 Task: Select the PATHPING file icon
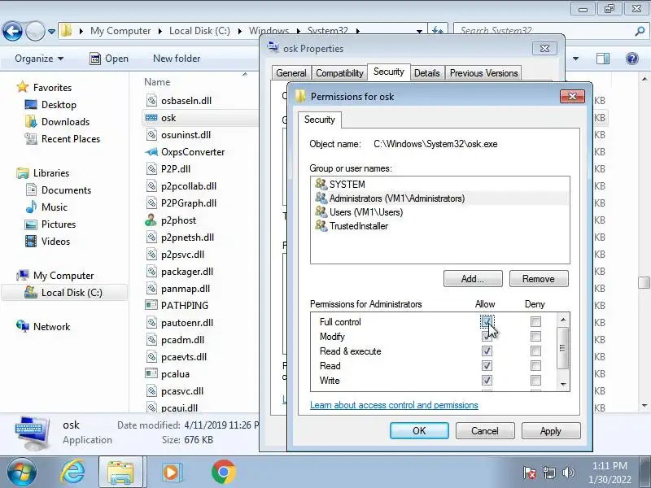(x=151, y=306)
